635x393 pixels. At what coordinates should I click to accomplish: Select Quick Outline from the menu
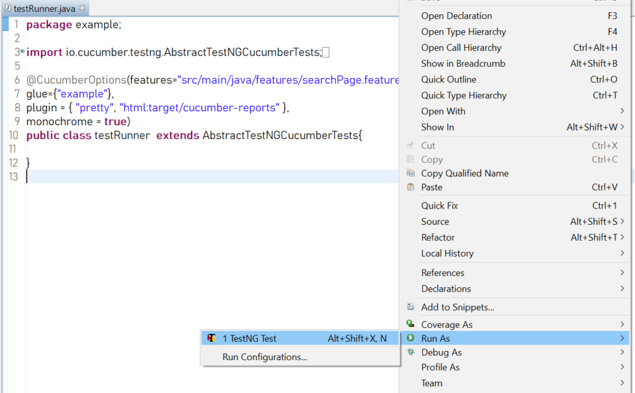pos(450,79)
